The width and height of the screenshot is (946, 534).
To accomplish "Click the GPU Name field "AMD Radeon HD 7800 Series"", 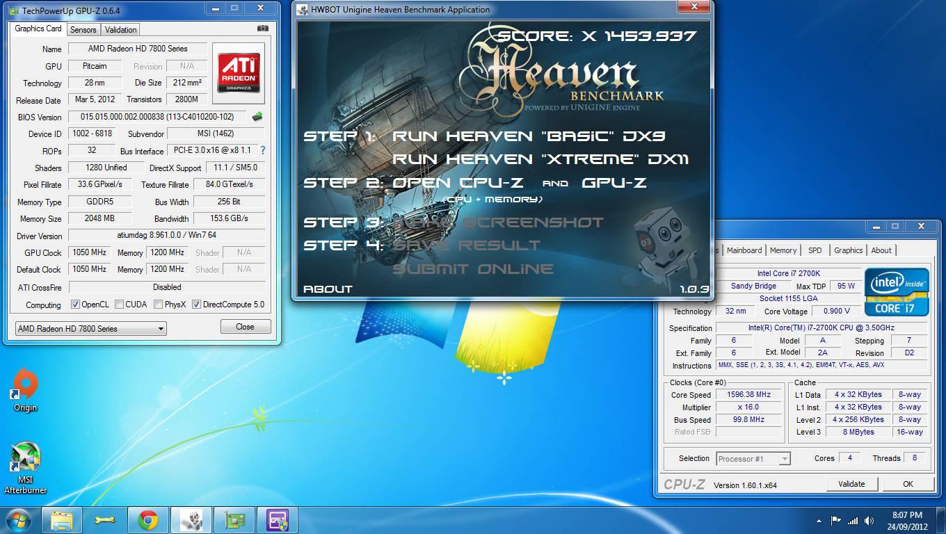I will [138, 49].
